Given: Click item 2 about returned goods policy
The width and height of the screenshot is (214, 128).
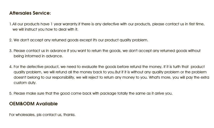Looking at the screenshot, I should point(79,40).
